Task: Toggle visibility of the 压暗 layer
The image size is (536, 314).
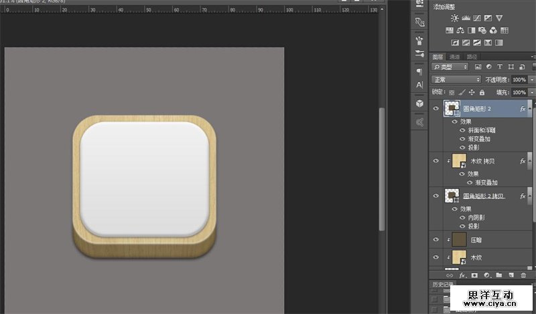Action: tap(436, 239)
